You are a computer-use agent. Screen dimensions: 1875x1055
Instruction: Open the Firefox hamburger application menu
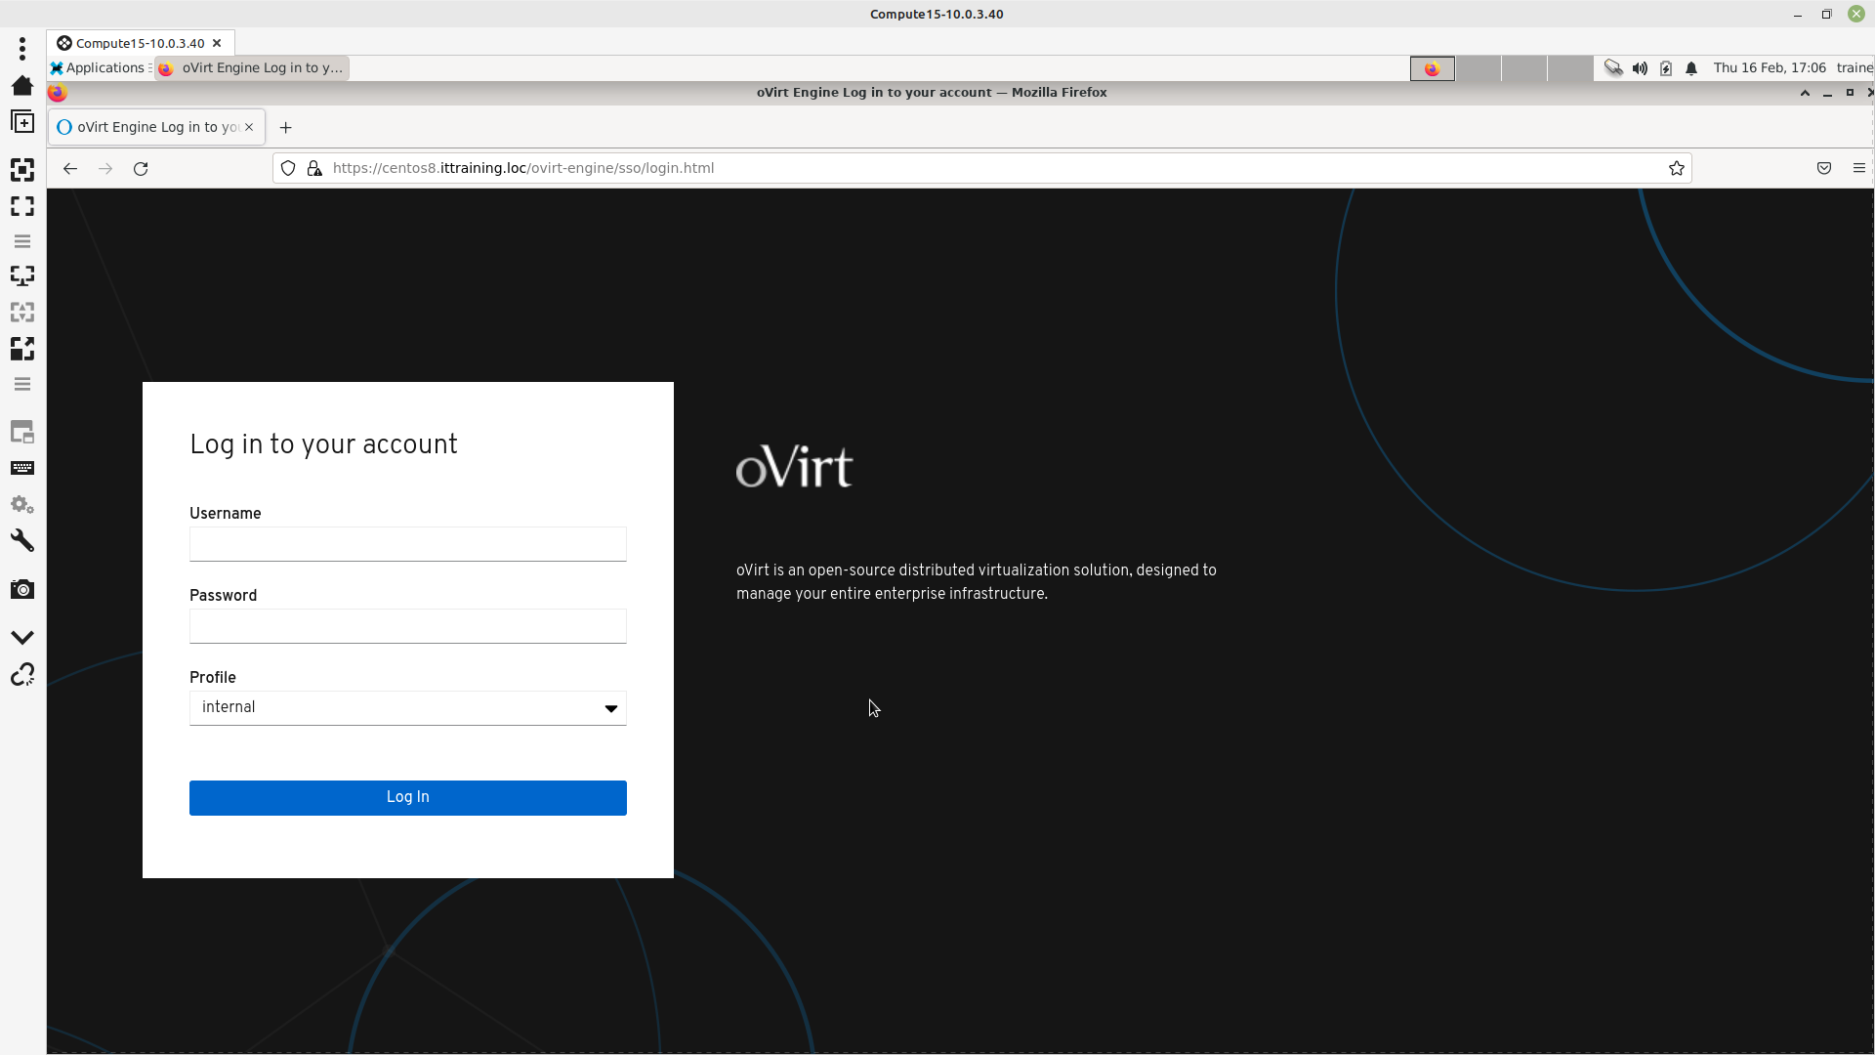(x=1858, y=168)
